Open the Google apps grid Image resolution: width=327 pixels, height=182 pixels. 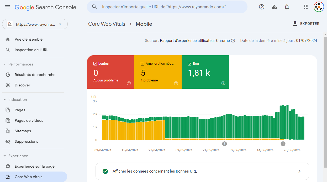(306, 7)
